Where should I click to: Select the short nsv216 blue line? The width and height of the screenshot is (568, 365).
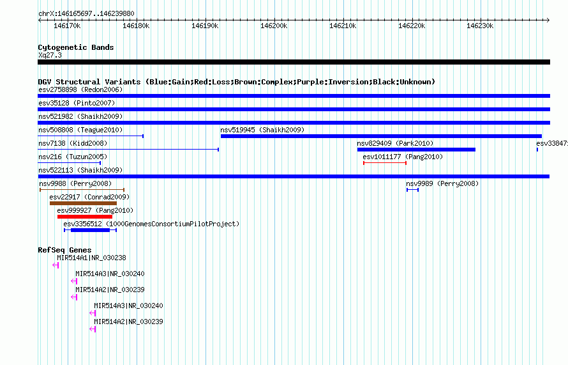[69, 163]
